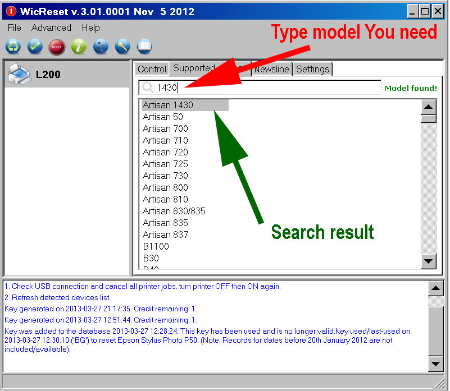Click the 'Key was added to the database' log entry

(207, 341)
